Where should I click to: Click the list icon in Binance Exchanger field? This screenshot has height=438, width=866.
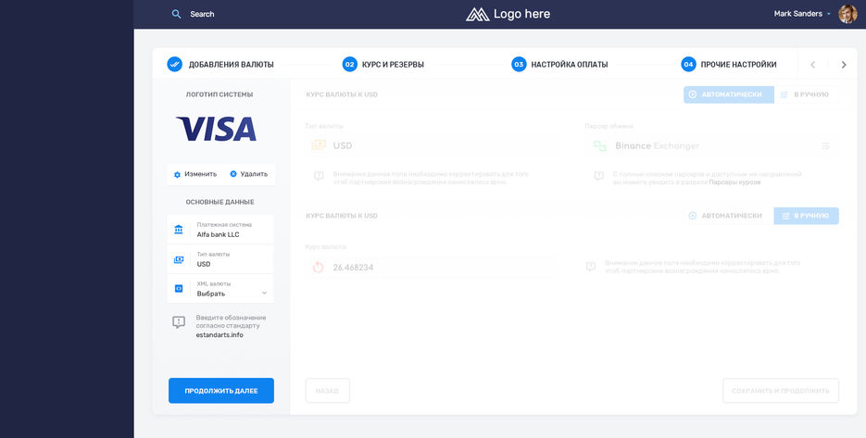coord(825,145)
